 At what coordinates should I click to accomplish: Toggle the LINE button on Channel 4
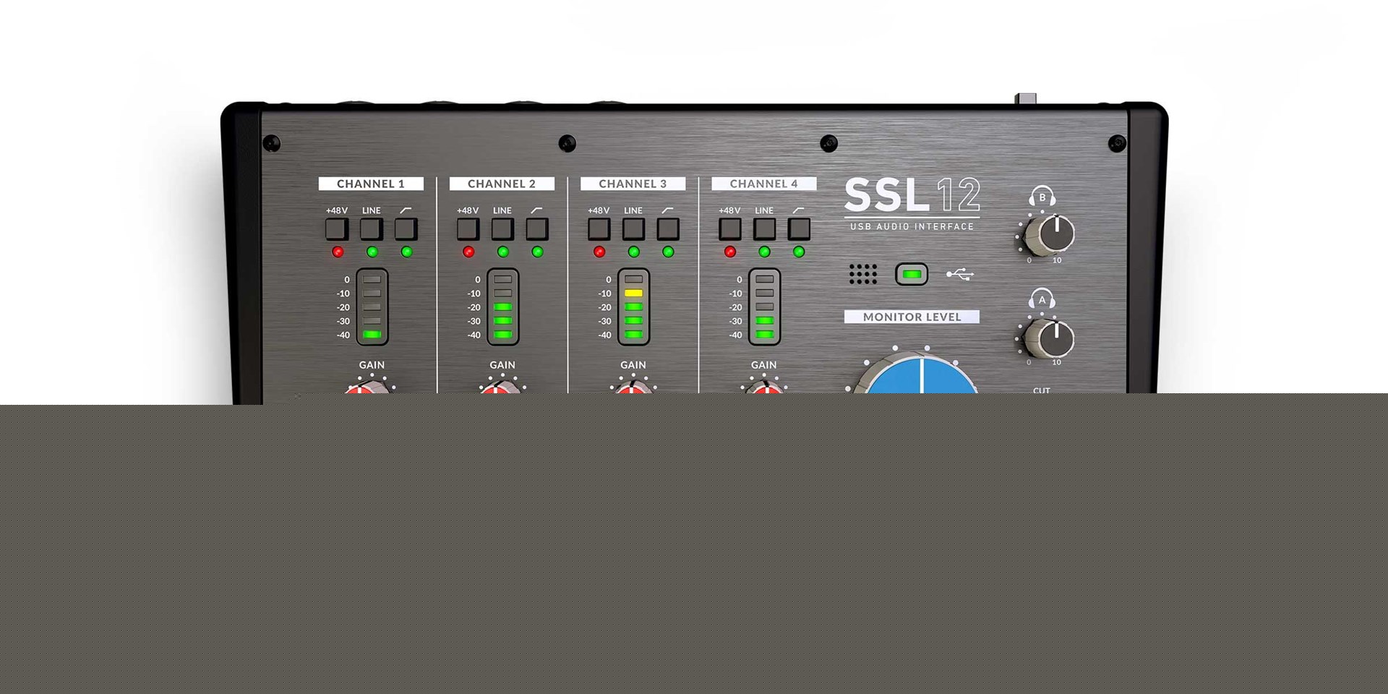point(764,229)
